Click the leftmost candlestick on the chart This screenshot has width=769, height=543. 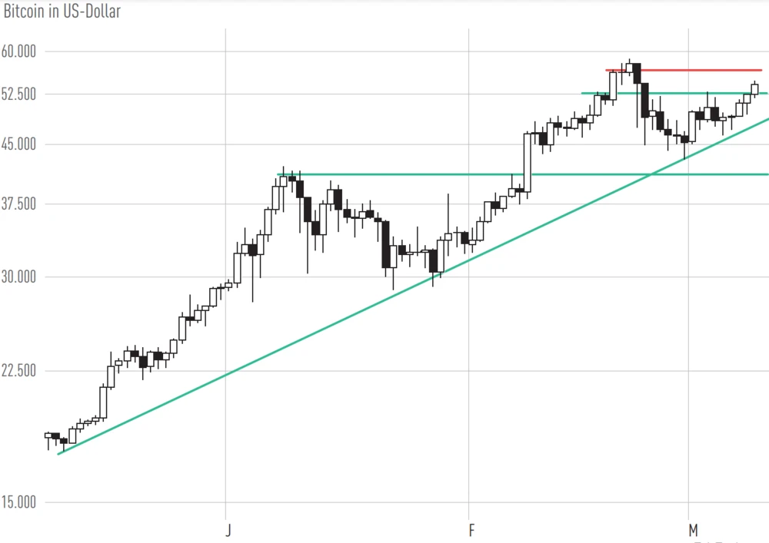[x=48, y=435]
